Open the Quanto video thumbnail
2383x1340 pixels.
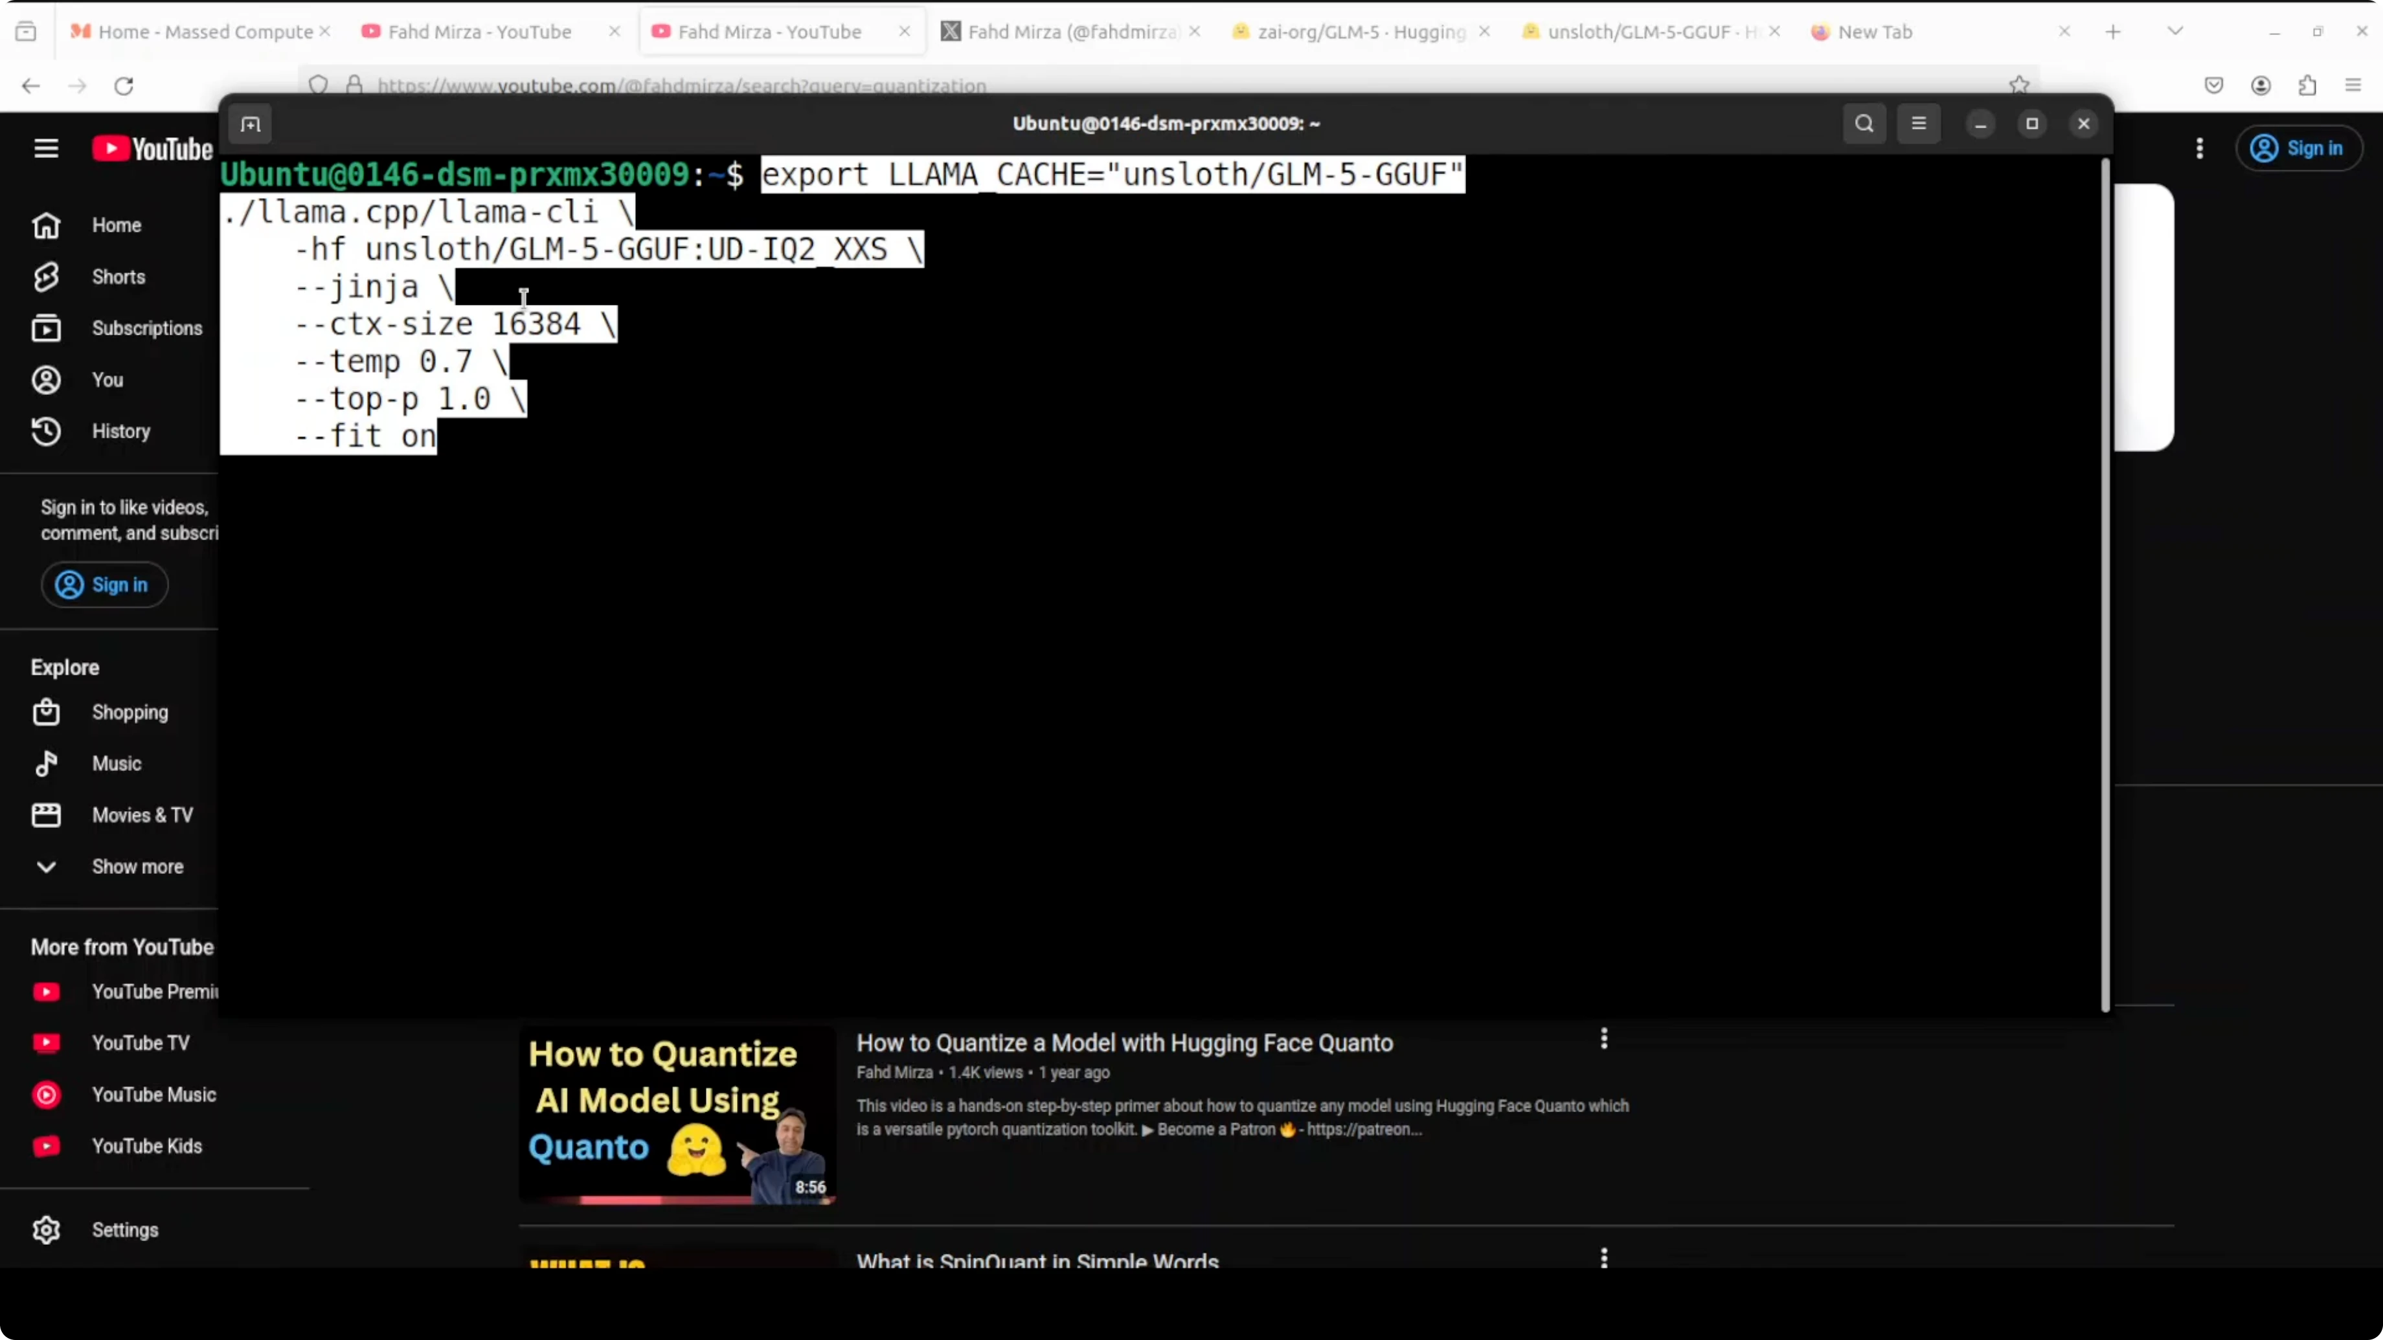click(677, 1114)
